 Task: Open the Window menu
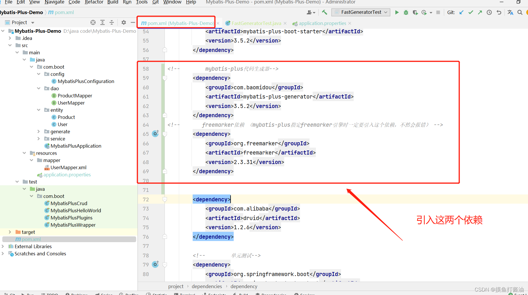point(172,2)
